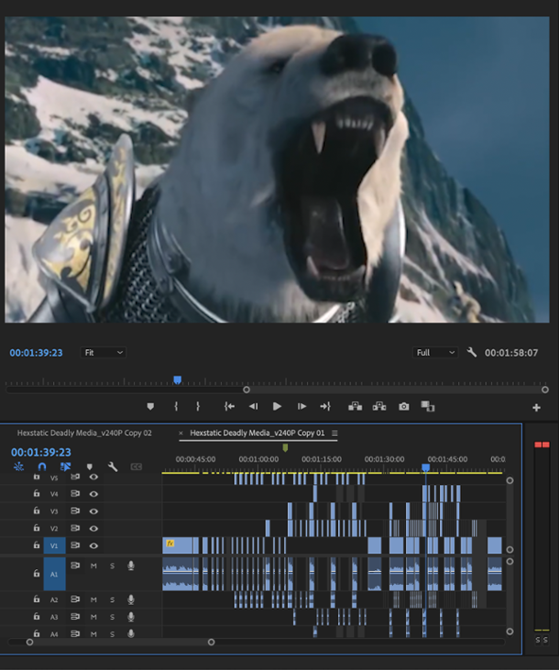Open the Full playback resolution dropdown
Viewport: 559px width, 670px height.
pyautogui.click(x=435, y=353)
